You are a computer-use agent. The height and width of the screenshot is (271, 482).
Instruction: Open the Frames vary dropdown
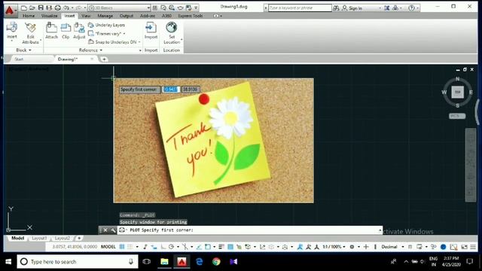click(107, 33)
